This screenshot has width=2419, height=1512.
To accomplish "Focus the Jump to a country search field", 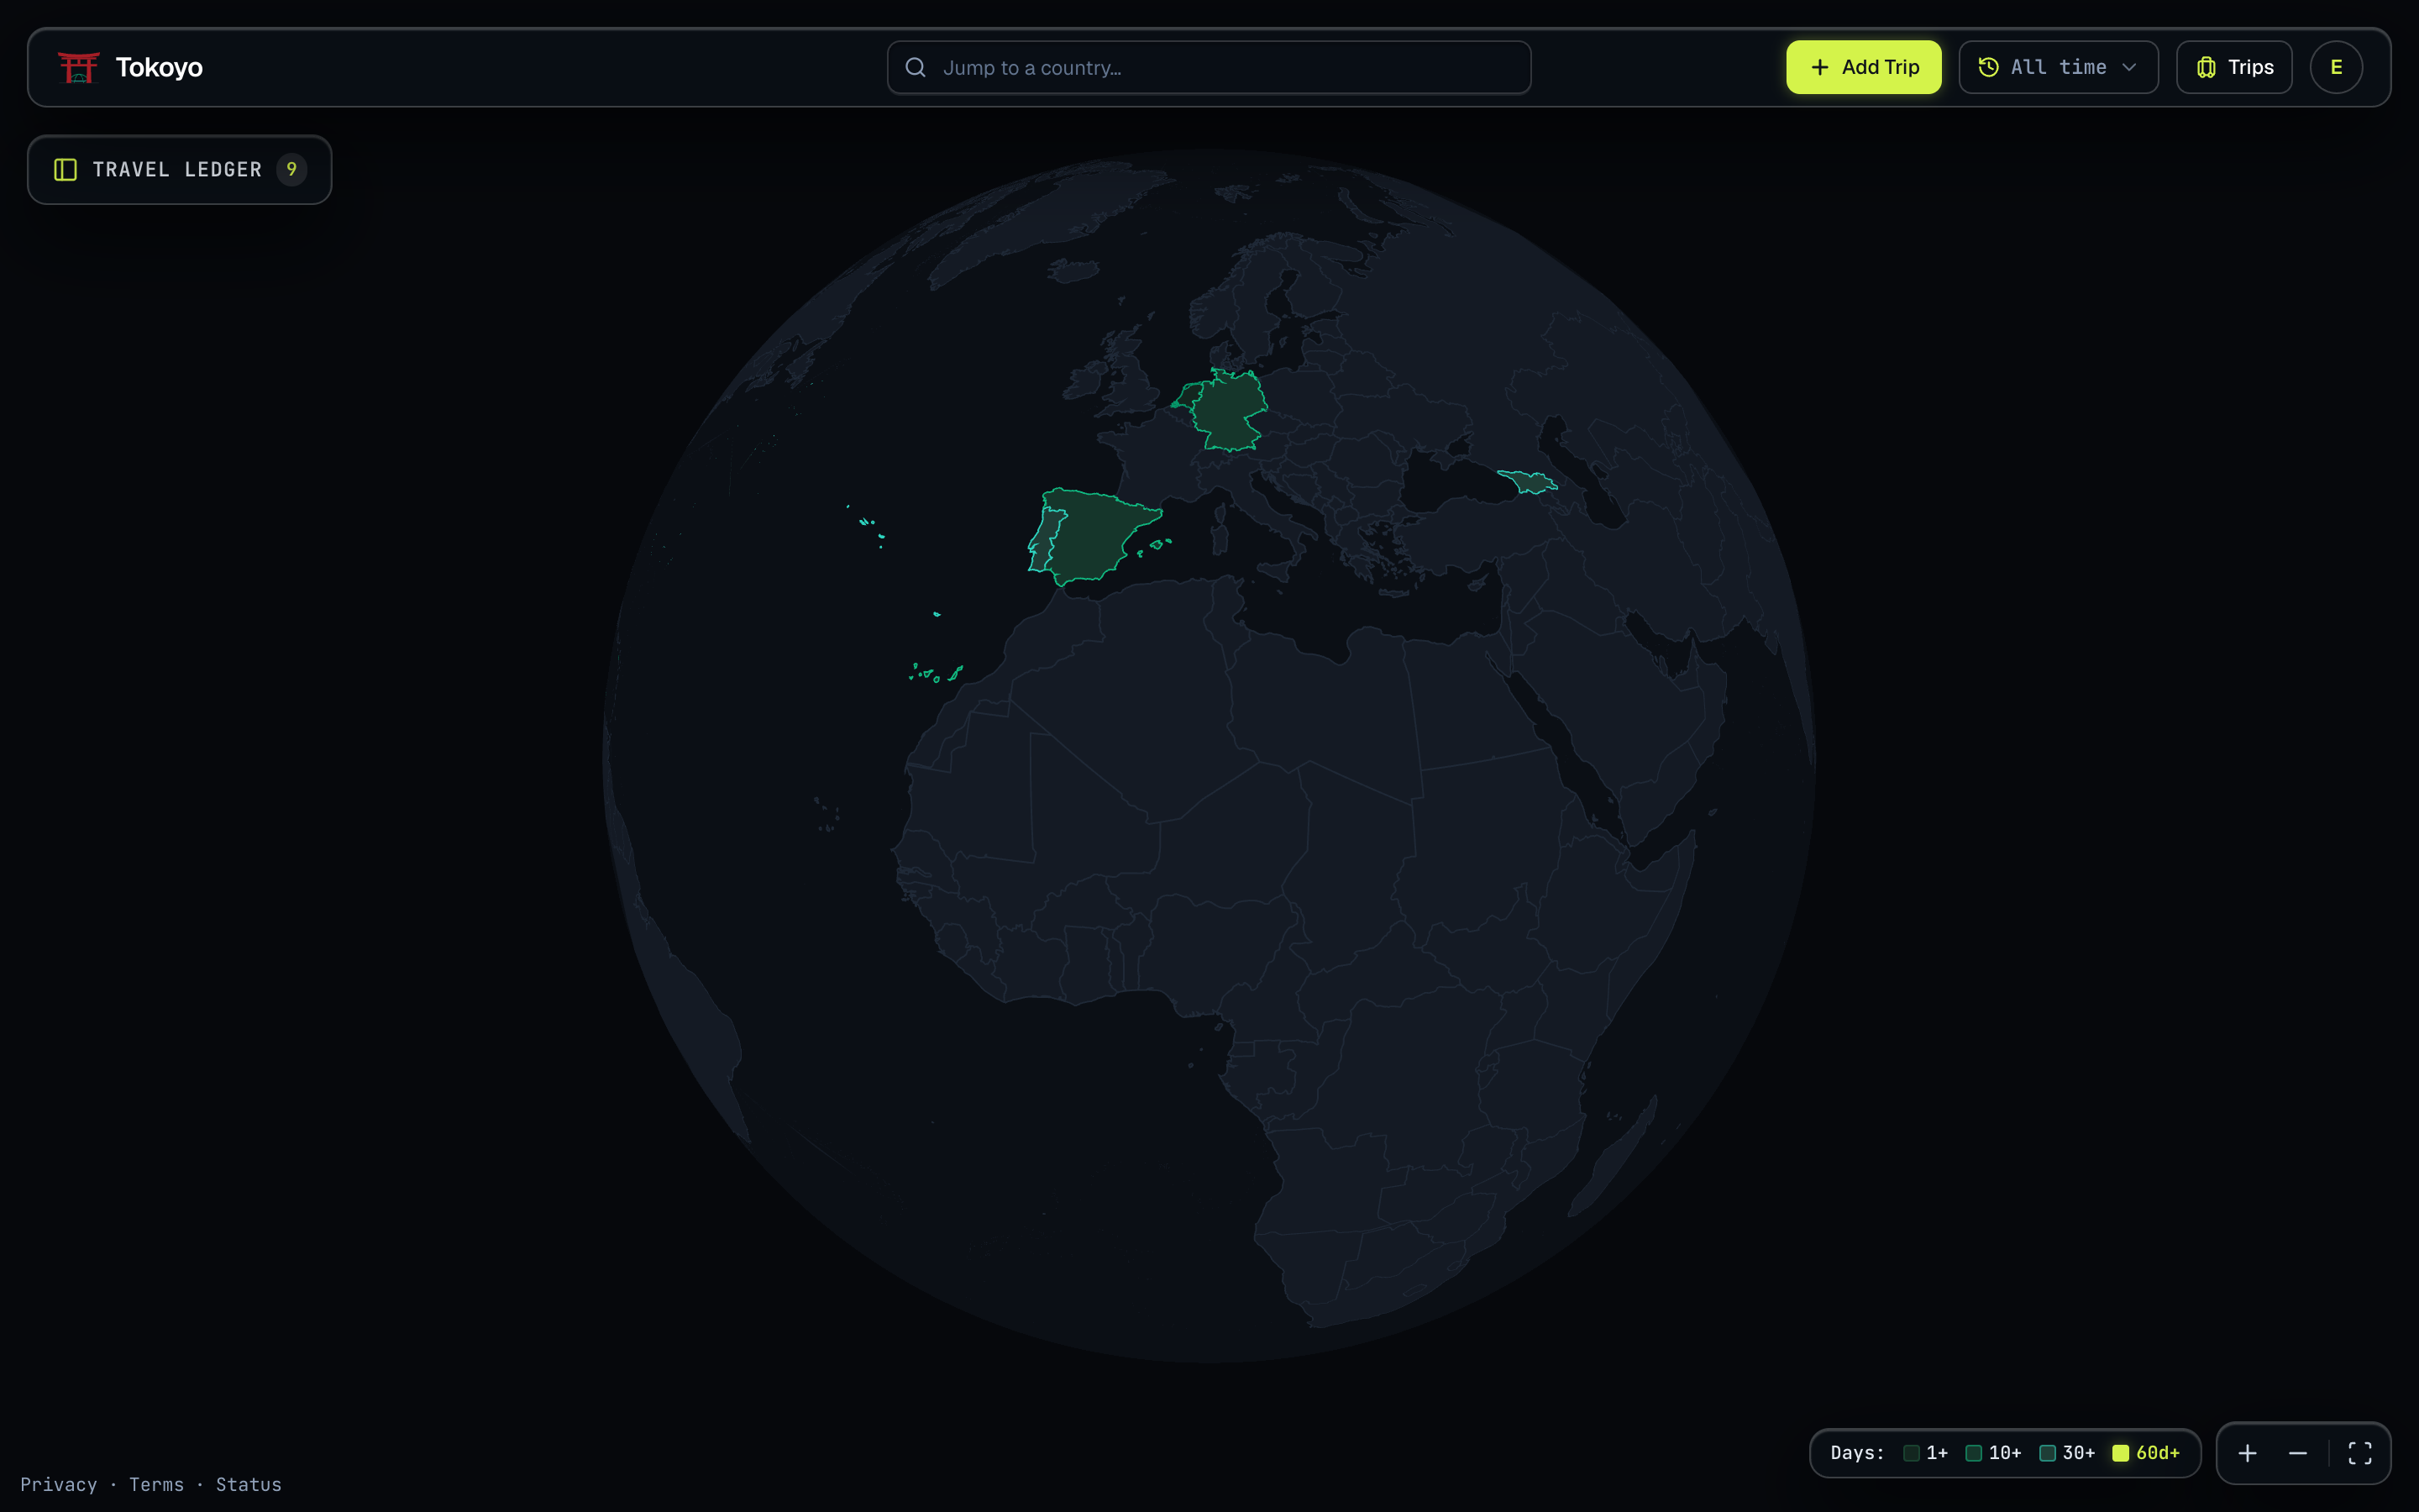I will pyautogui.click(x=1209, y=67).
